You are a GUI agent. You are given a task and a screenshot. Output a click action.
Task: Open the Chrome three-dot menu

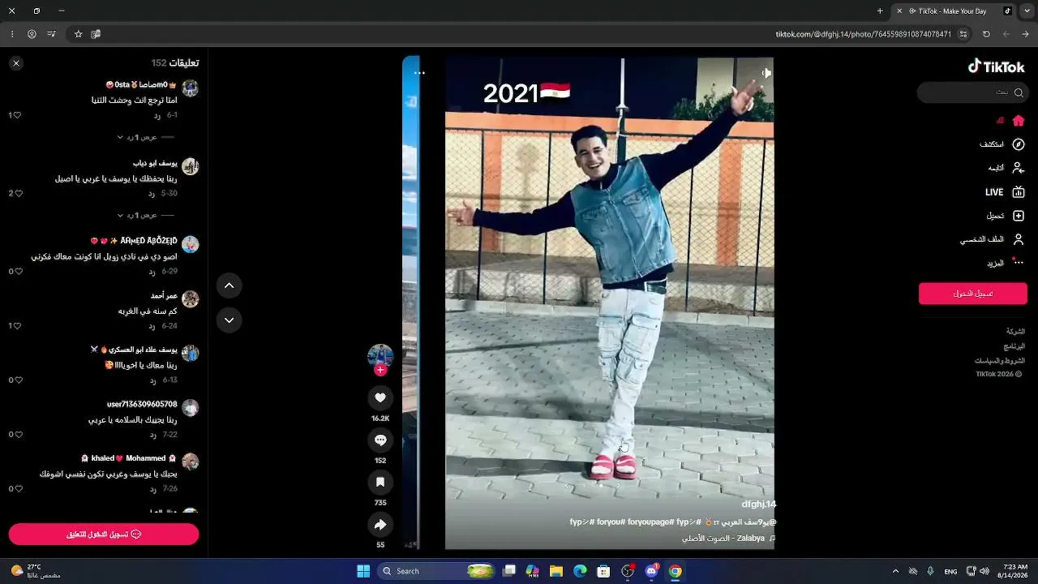point(12,34)
